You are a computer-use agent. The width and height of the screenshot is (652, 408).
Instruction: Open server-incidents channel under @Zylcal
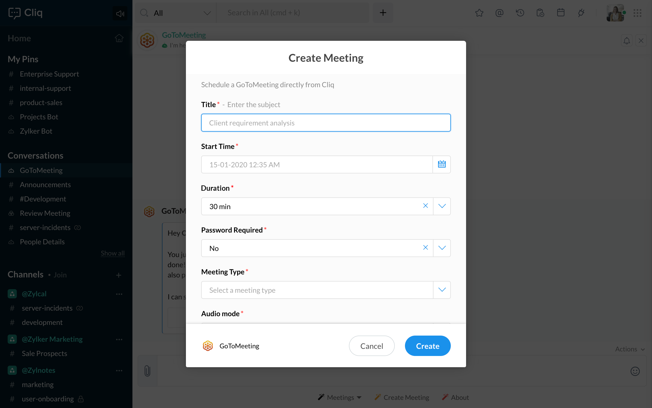point(47,308)
